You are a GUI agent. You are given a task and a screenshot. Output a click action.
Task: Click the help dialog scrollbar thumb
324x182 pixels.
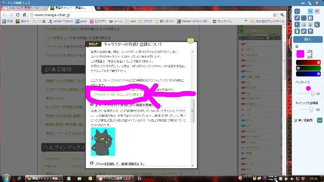(193, 110)
